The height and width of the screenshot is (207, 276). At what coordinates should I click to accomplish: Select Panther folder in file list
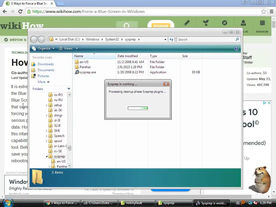coord(83,67)
